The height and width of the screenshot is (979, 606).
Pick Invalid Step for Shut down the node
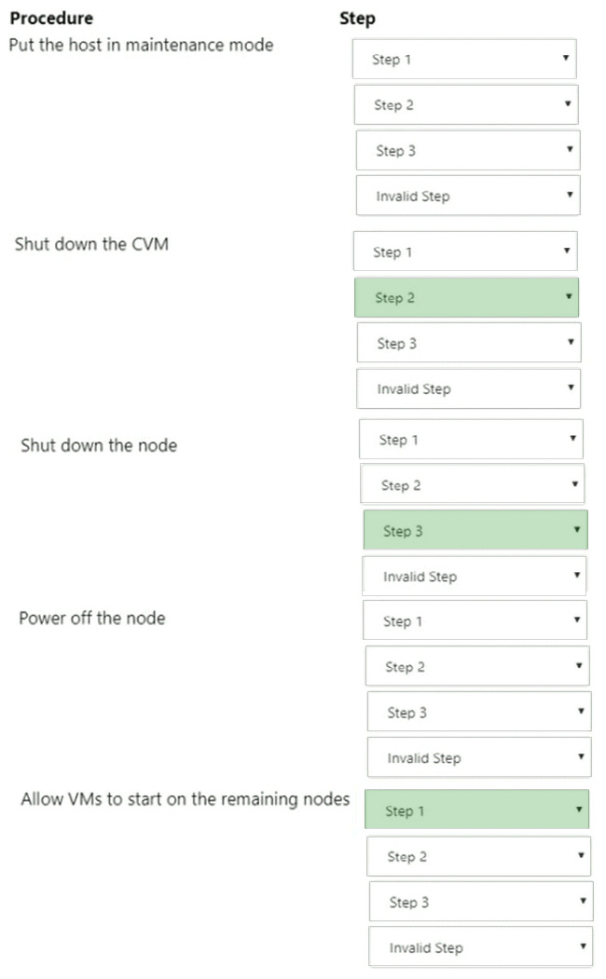(475, 577)
